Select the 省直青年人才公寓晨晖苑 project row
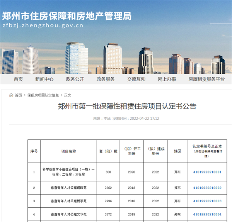232x222 pixels. click(69, 188)
